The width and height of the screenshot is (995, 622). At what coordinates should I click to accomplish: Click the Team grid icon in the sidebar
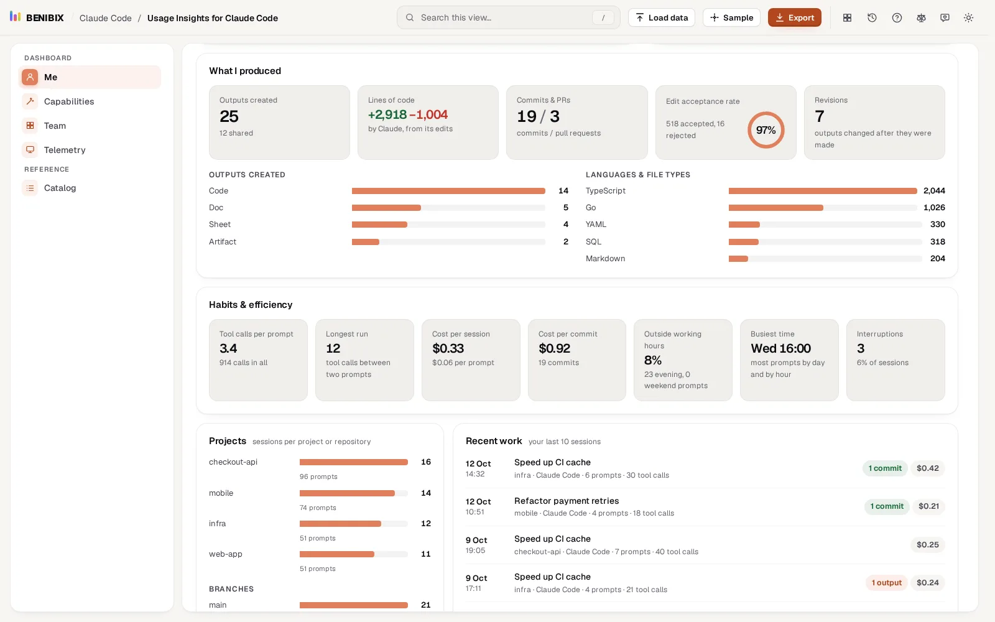pos(30,126)
